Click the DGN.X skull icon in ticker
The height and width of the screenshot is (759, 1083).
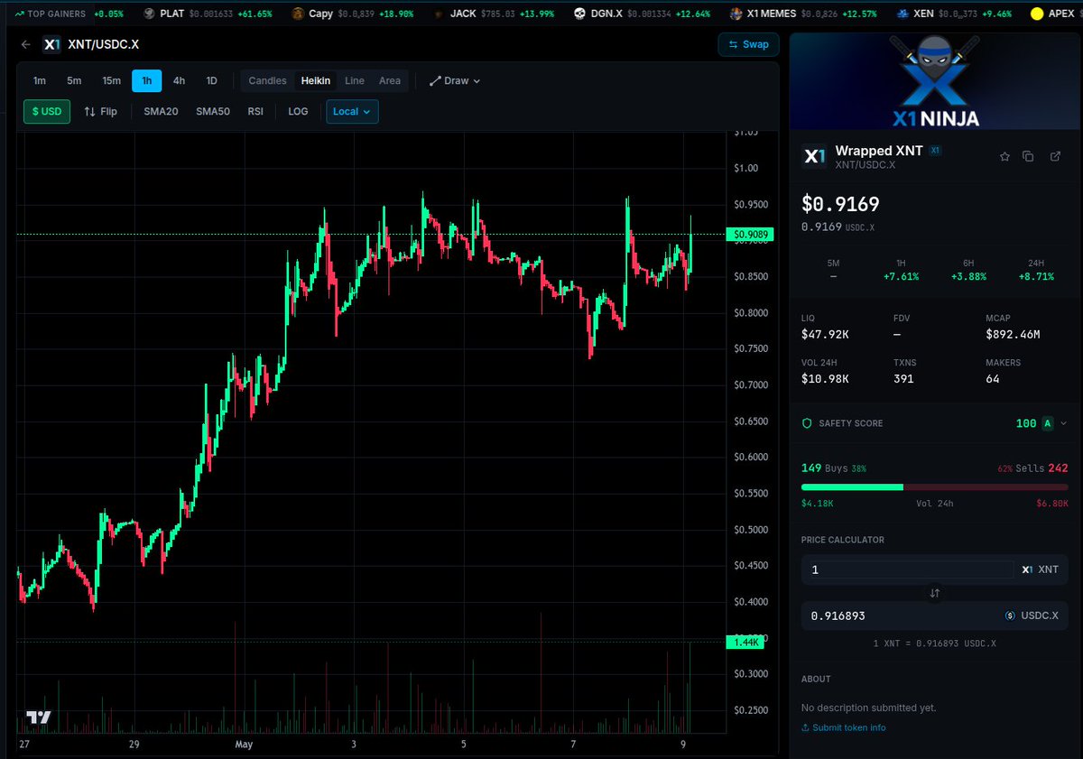coord(579,14)
